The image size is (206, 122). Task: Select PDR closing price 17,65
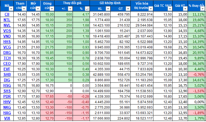pos(47,96)
